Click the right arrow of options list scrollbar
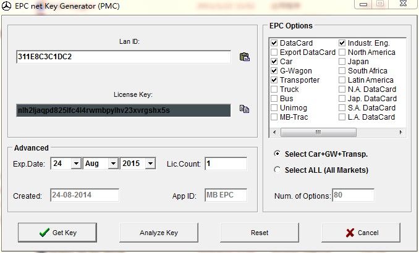The width and height of the screenshot is (419, 253). [x=400, y=132]
